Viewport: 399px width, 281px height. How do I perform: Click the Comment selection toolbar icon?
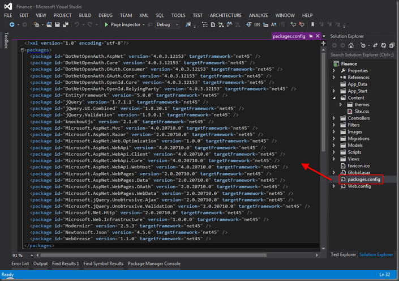coord(293,25)
